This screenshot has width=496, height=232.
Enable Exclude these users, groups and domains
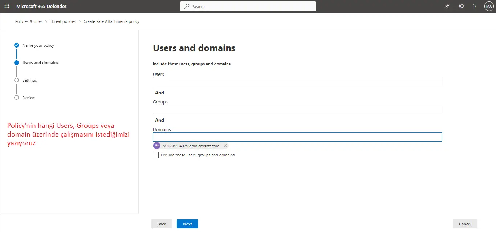pos(156,155)
